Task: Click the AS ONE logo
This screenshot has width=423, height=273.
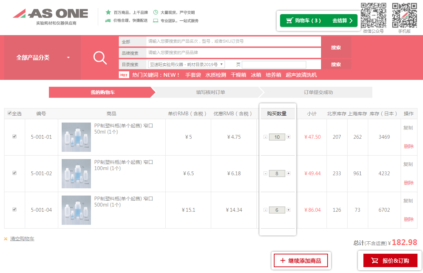Action: pos(51,14)
